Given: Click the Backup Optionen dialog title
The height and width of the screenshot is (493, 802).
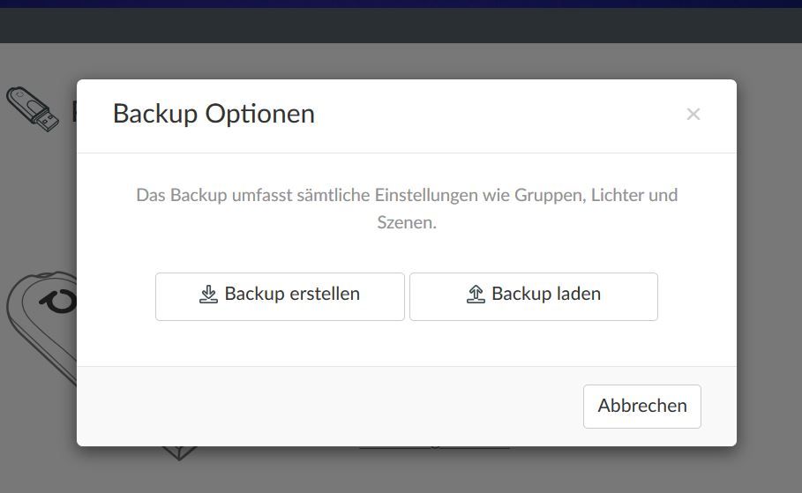Looking at the screenshot, I should [214, 114].
